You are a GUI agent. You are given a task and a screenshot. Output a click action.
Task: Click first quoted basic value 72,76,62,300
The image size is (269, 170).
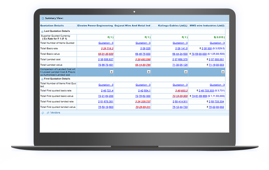tap(143, 96)
